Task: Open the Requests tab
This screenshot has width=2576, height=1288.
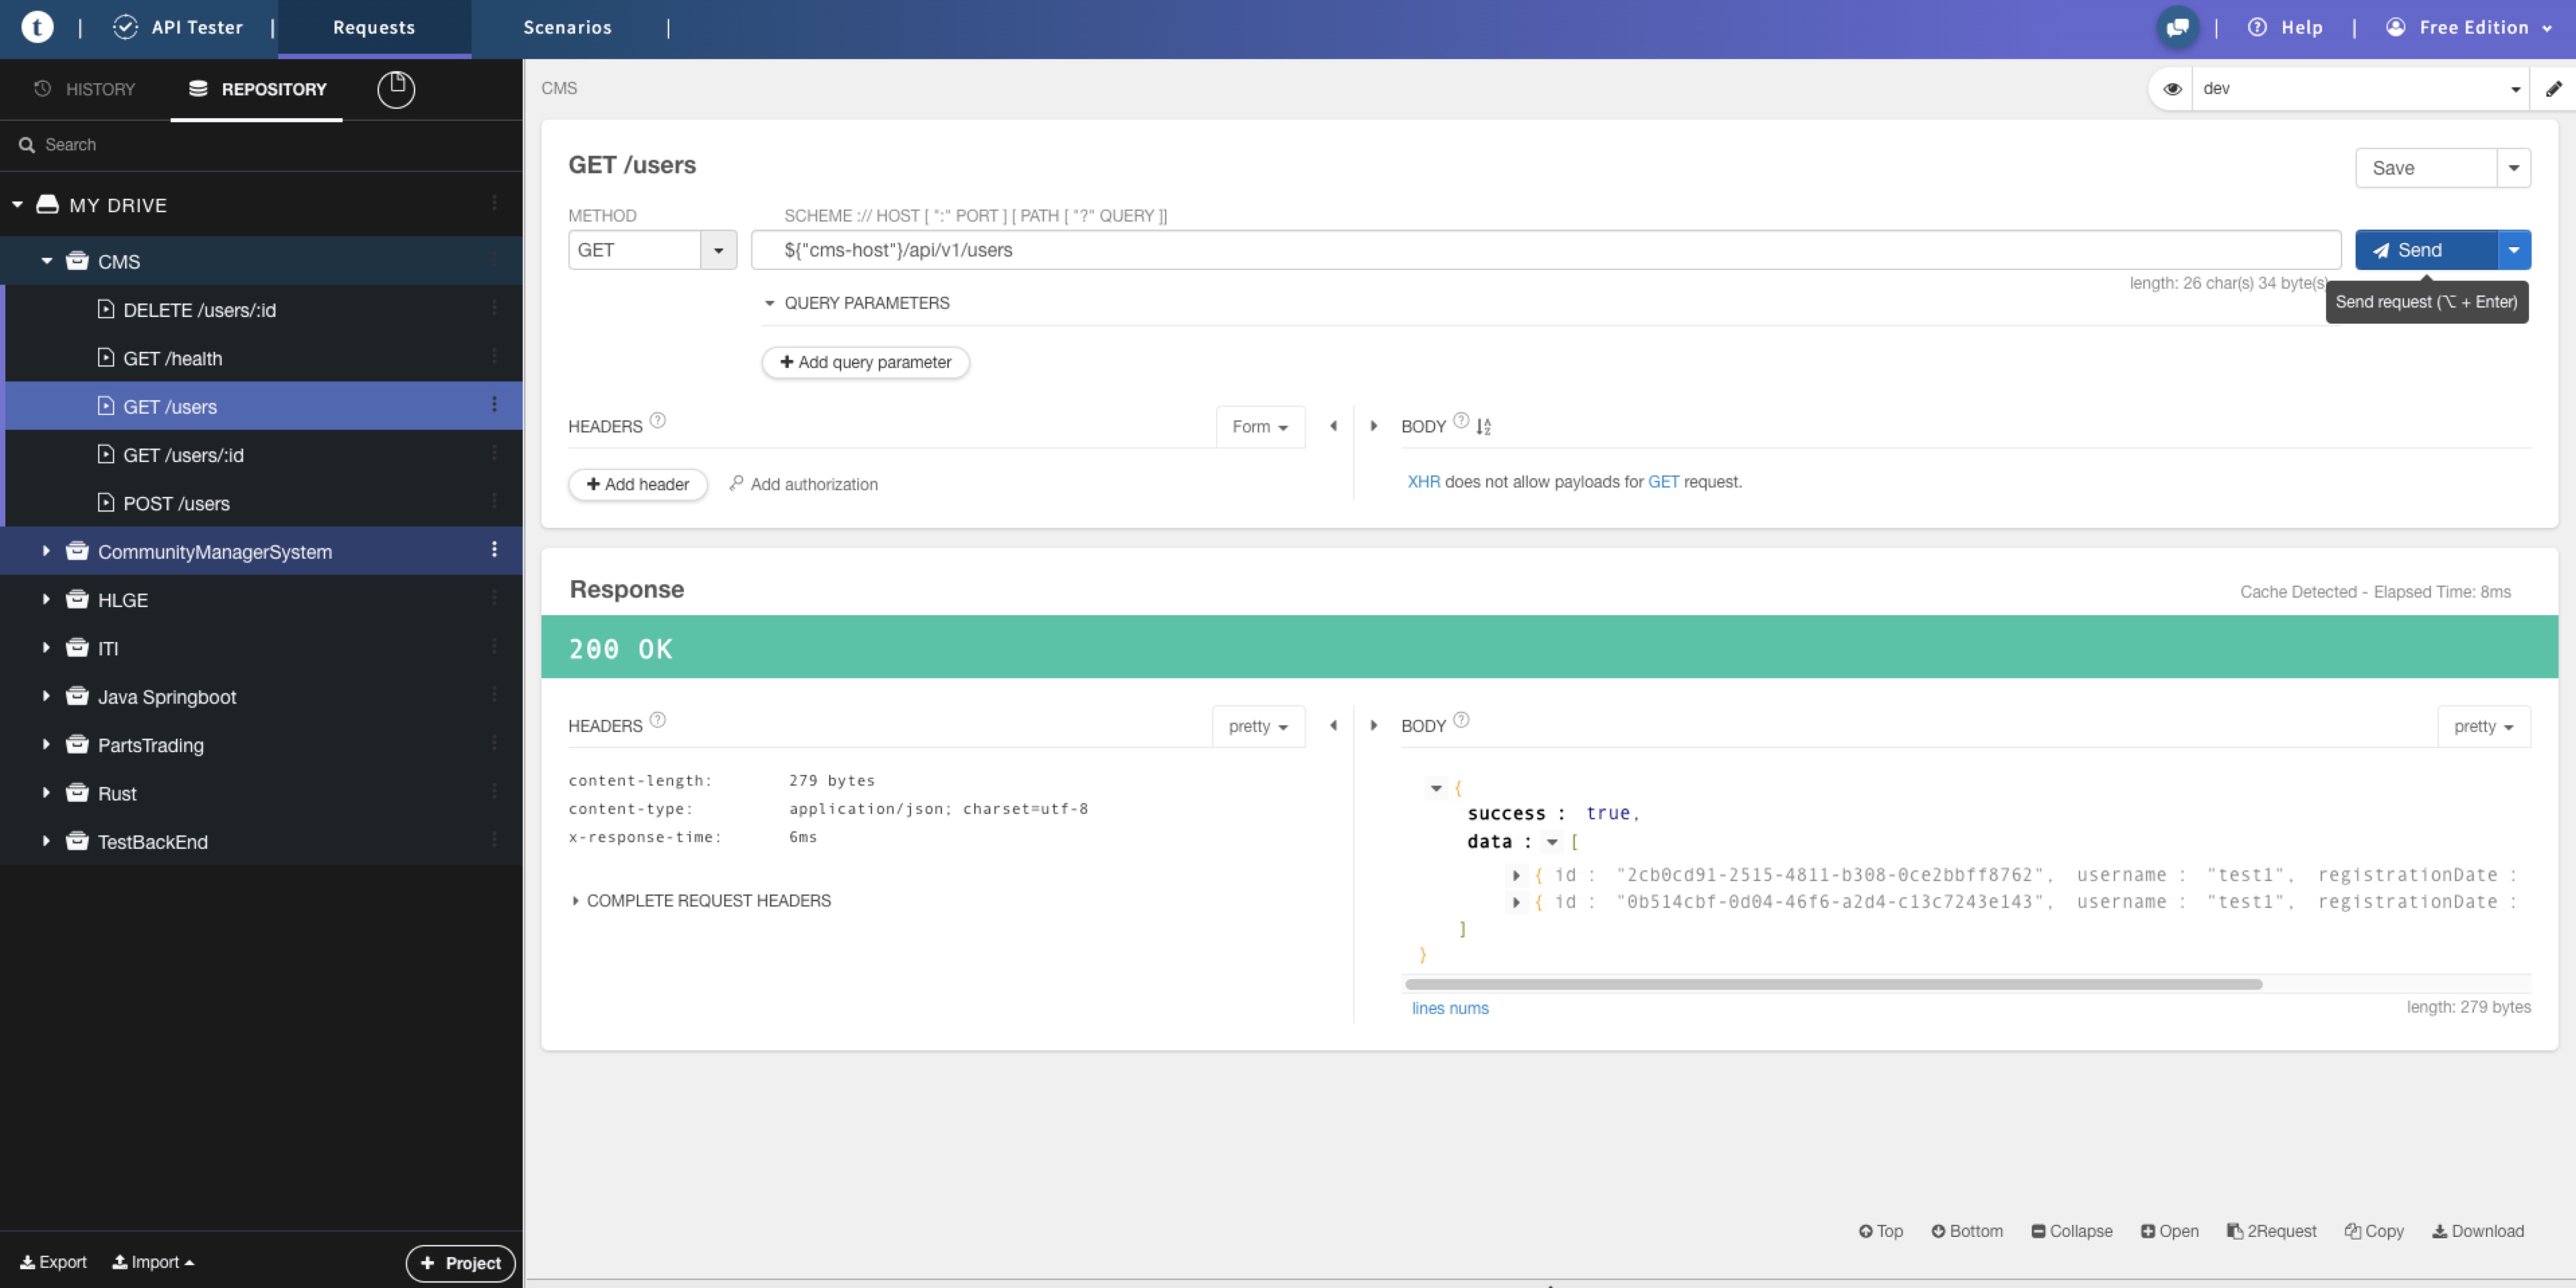Action: [x=374, y=27]
